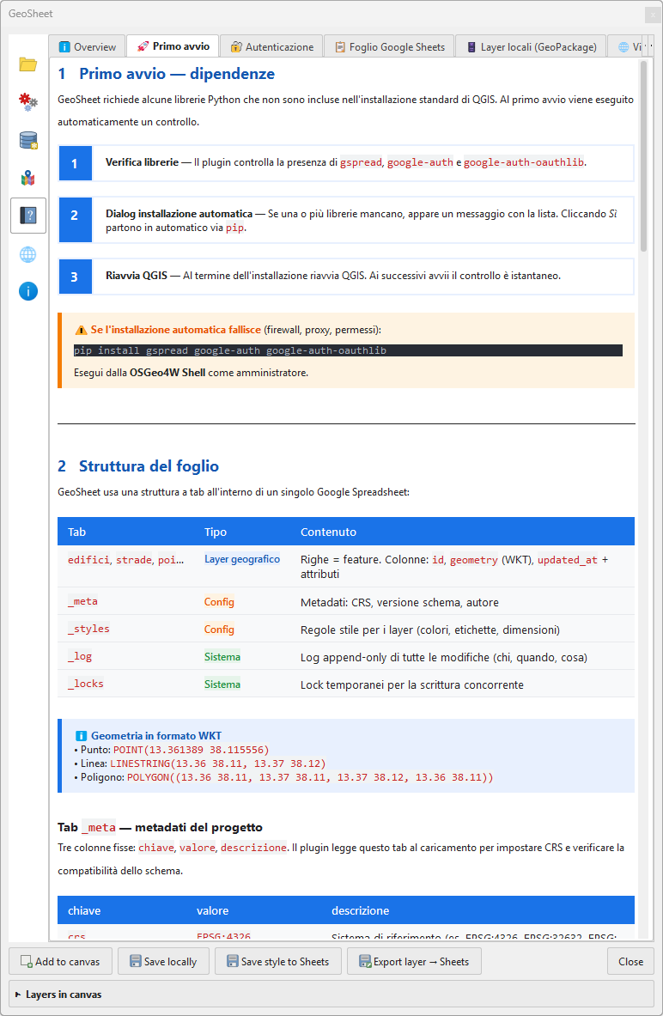Select the database icon in left sidebar
The height and width of the screenshot is (1016, 663).
tap(28, 140)
